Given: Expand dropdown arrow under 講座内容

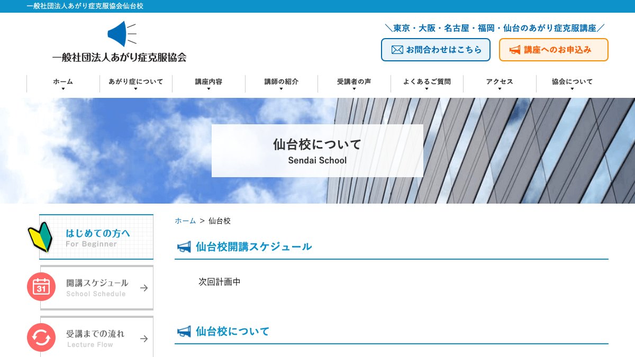Looking at the screenshot, I should (208, 89).
